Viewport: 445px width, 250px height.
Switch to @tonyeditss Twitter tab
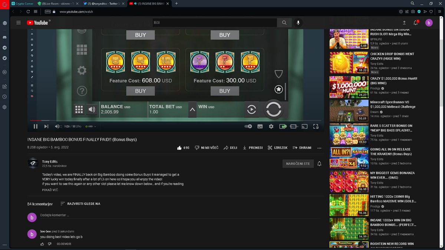(x=104, y=3)
